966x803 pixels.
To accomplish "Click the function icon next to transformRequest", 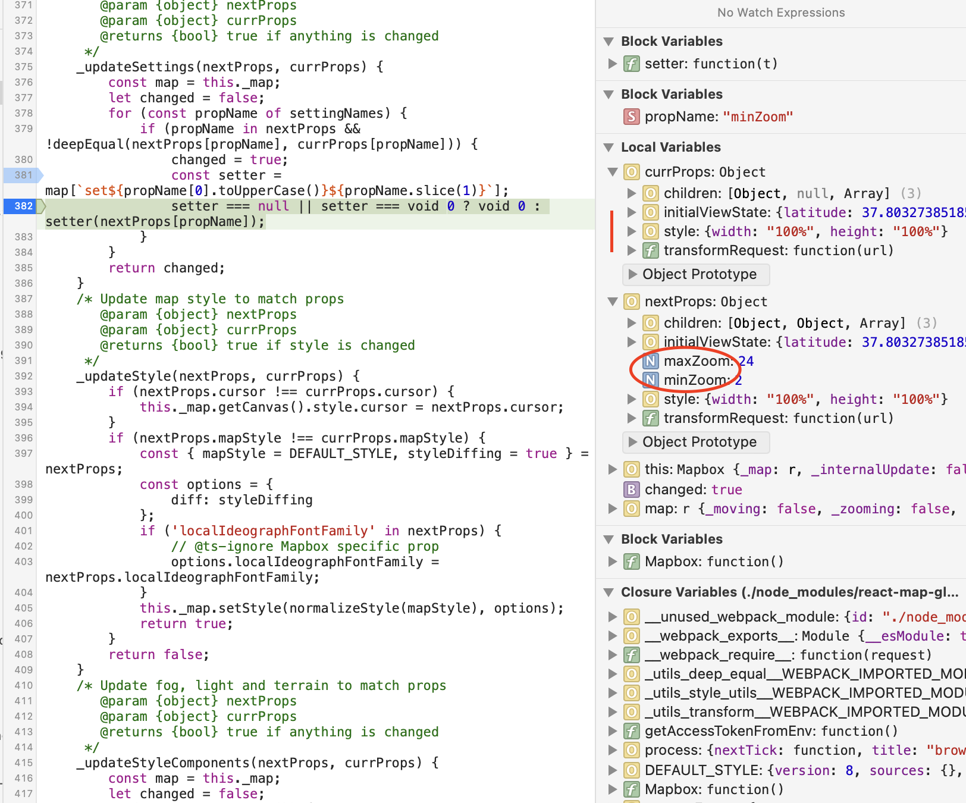I will coord(650,250).
